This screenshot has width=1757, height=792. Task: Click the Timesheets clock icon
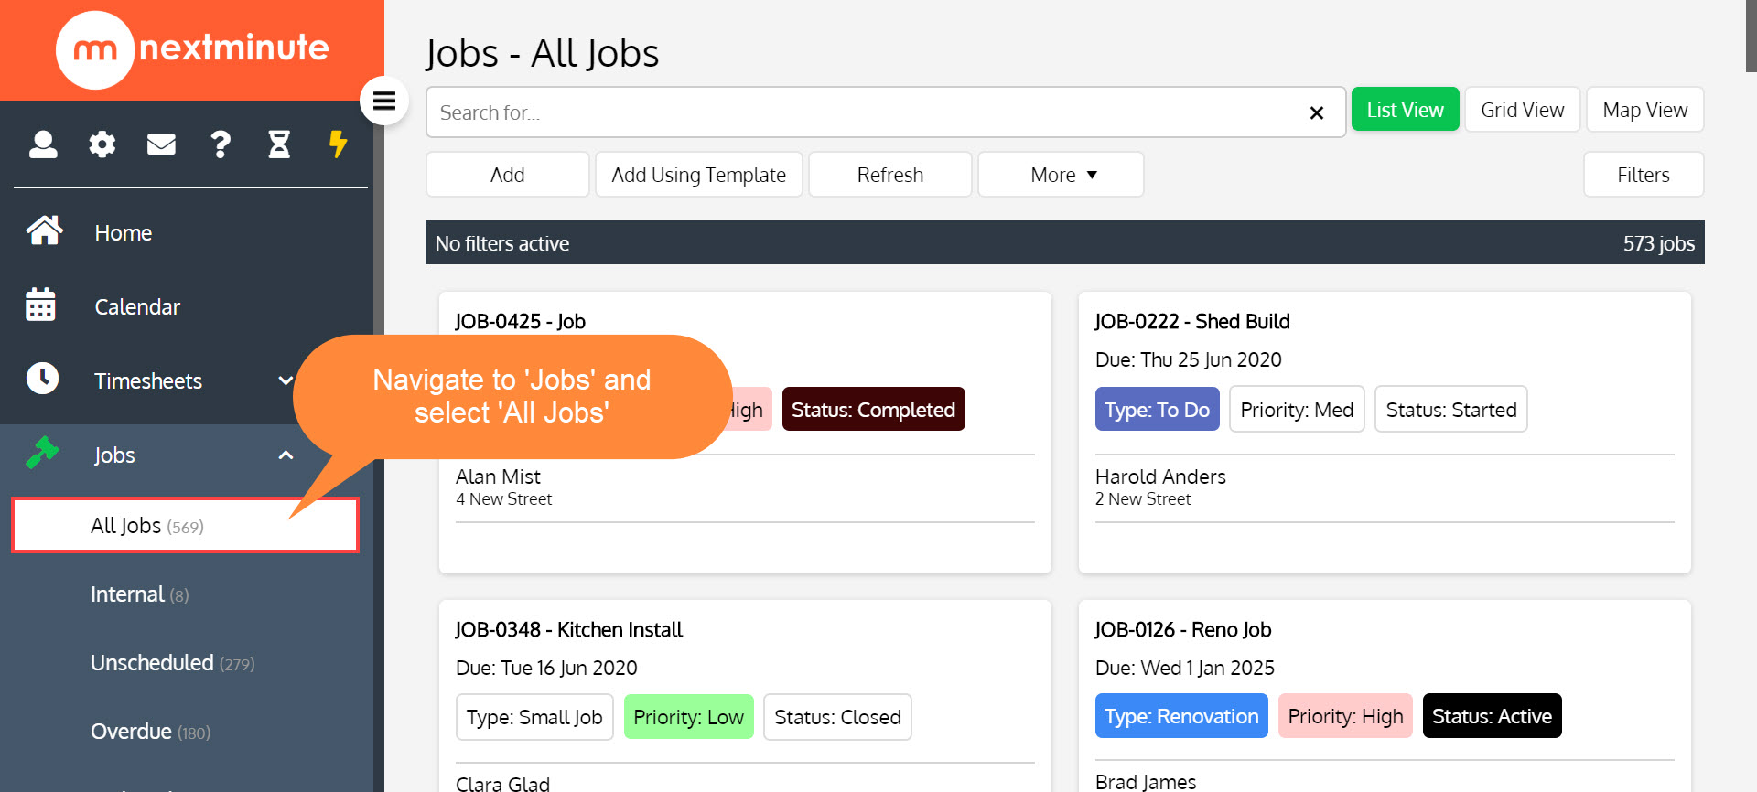(x=42, y=379)
